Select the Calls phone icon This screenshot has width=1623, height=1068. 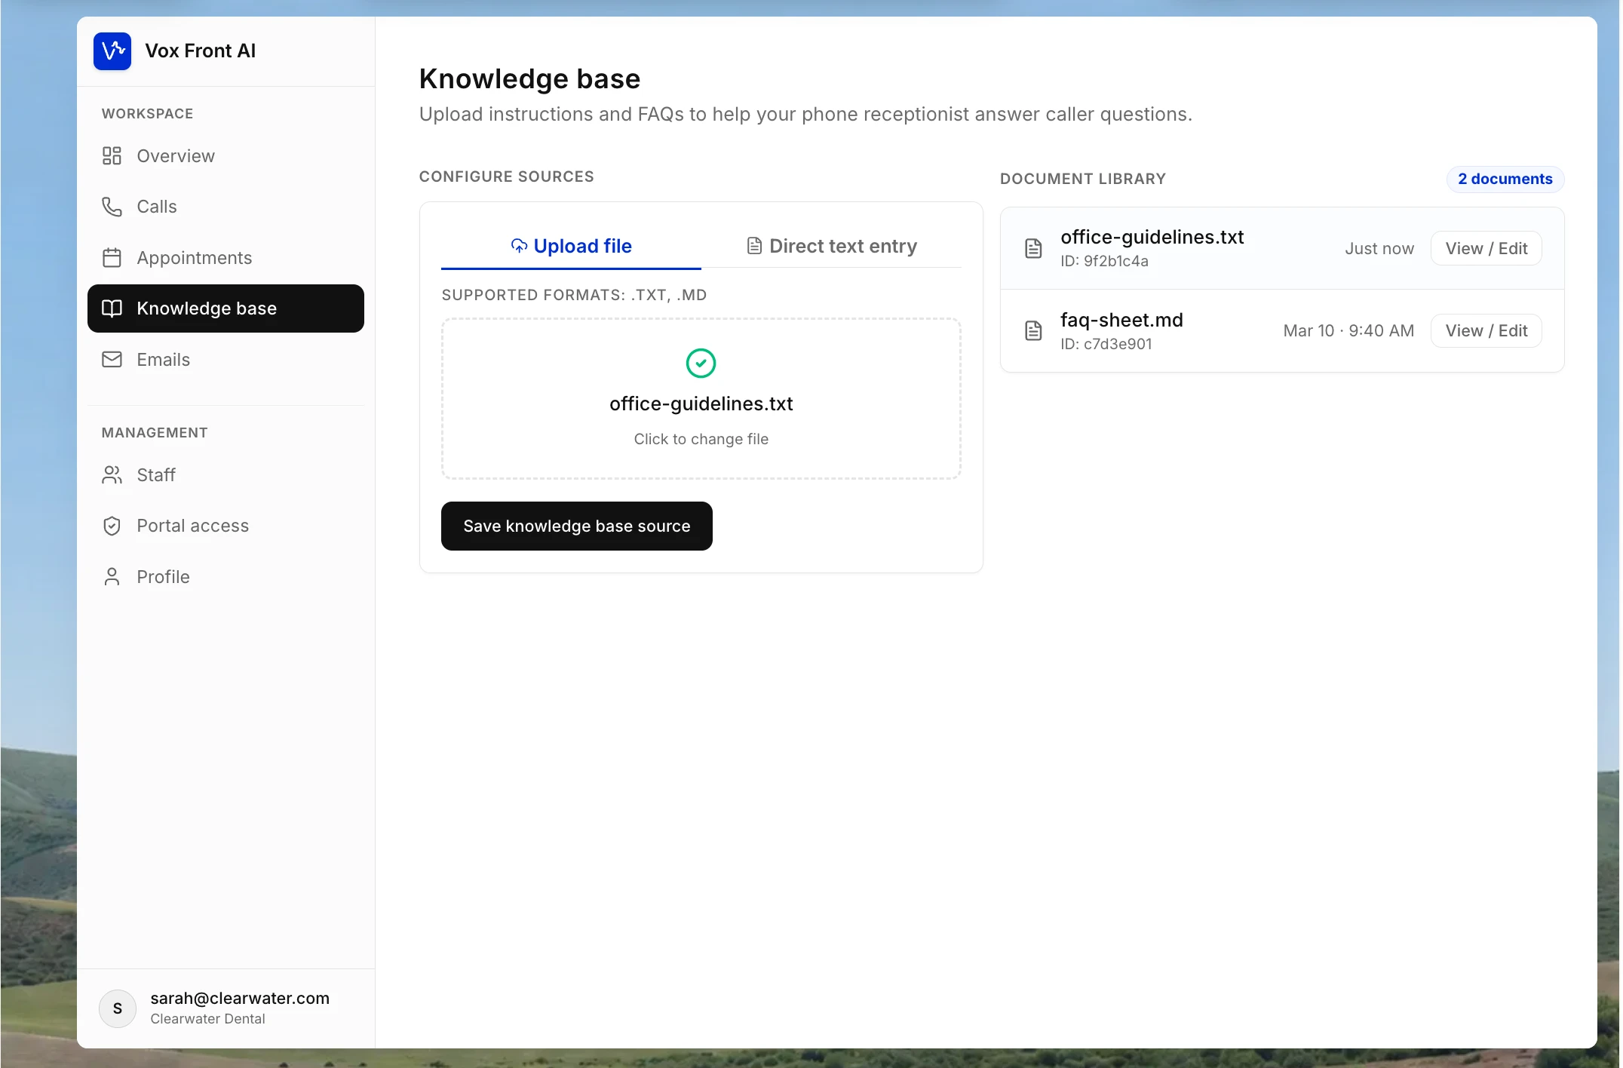click(x=112, y=207)
